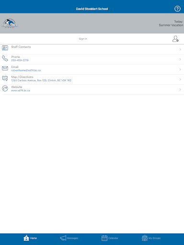The width and height of the screenshot is (184, 245).
Task: Expand the Phone row chevron
Action: pyautogui.click(x=180, y=59)
